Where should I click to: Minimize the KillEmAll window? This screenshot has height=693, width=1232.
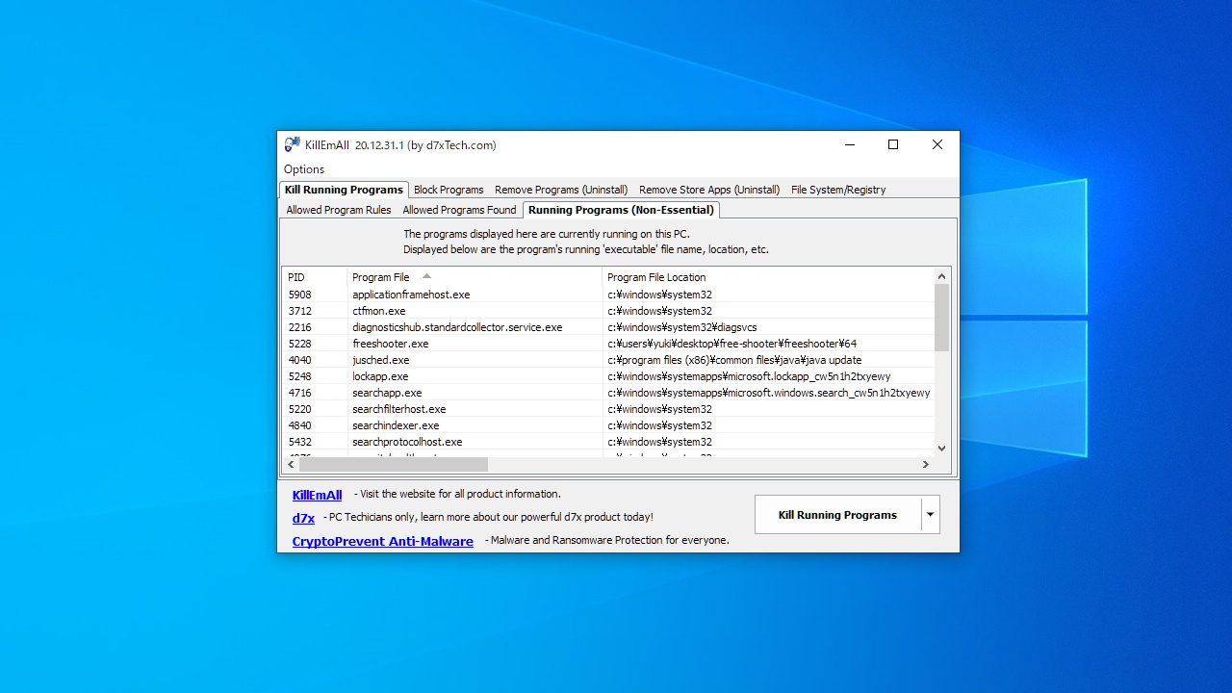850,145
